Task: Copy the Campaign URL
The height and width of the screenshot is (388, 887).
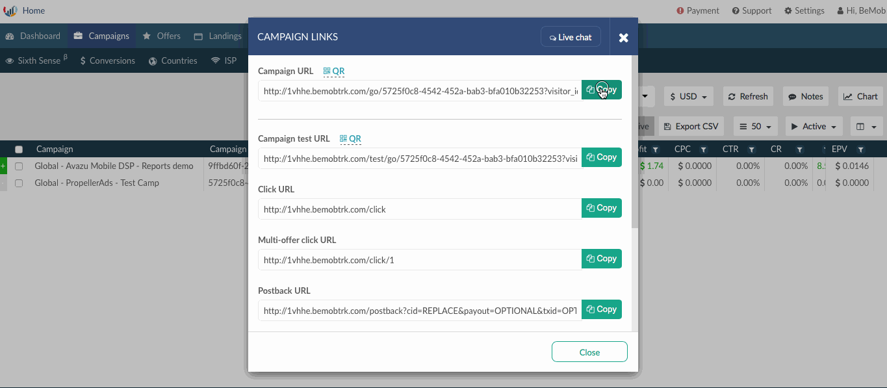Action: pyautogui.click(x=602, y=90)
